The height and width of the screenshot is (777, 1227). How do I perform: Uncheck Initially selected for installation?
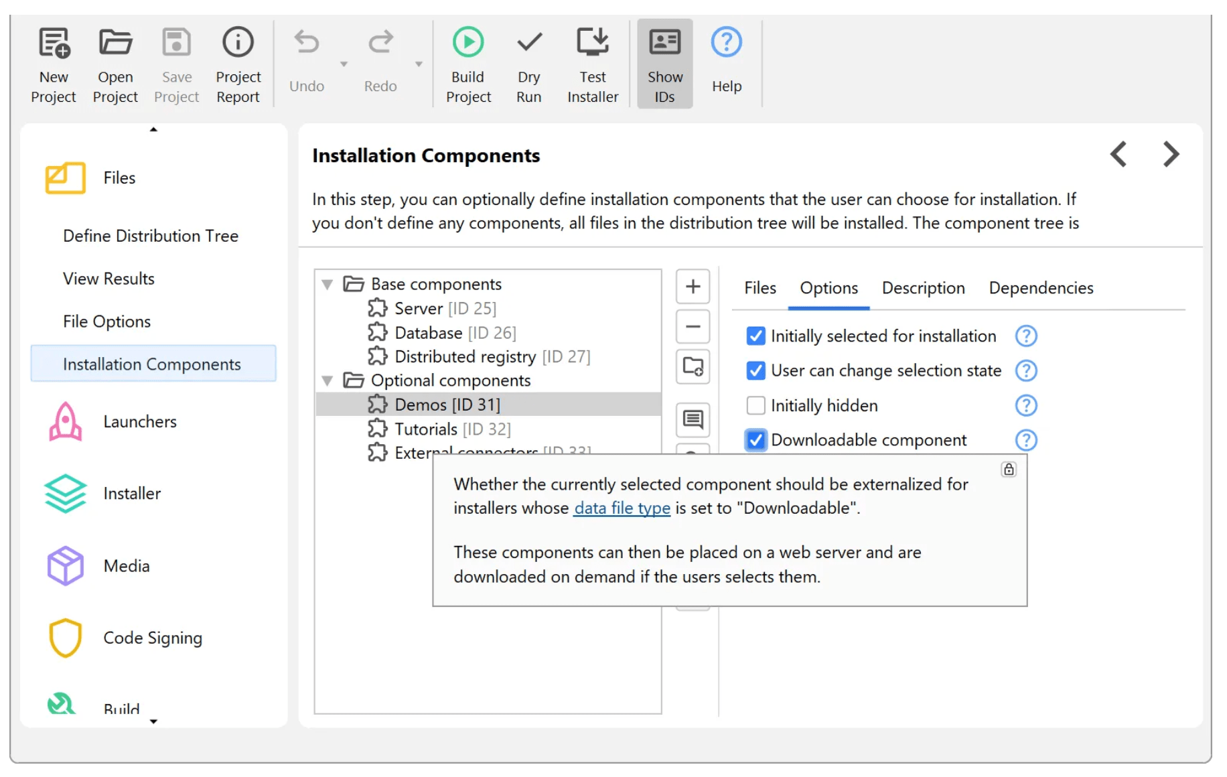(756, 336)
